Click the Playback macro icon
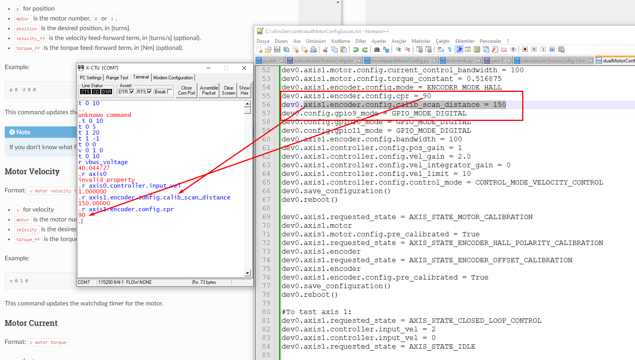 [x=543, y=49]
